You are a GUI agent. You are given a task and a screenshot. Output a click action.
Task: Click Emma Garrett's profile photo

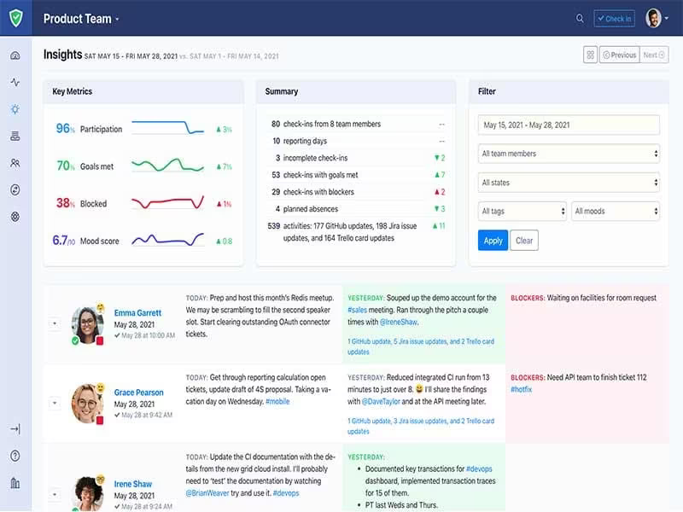[88, 325]
